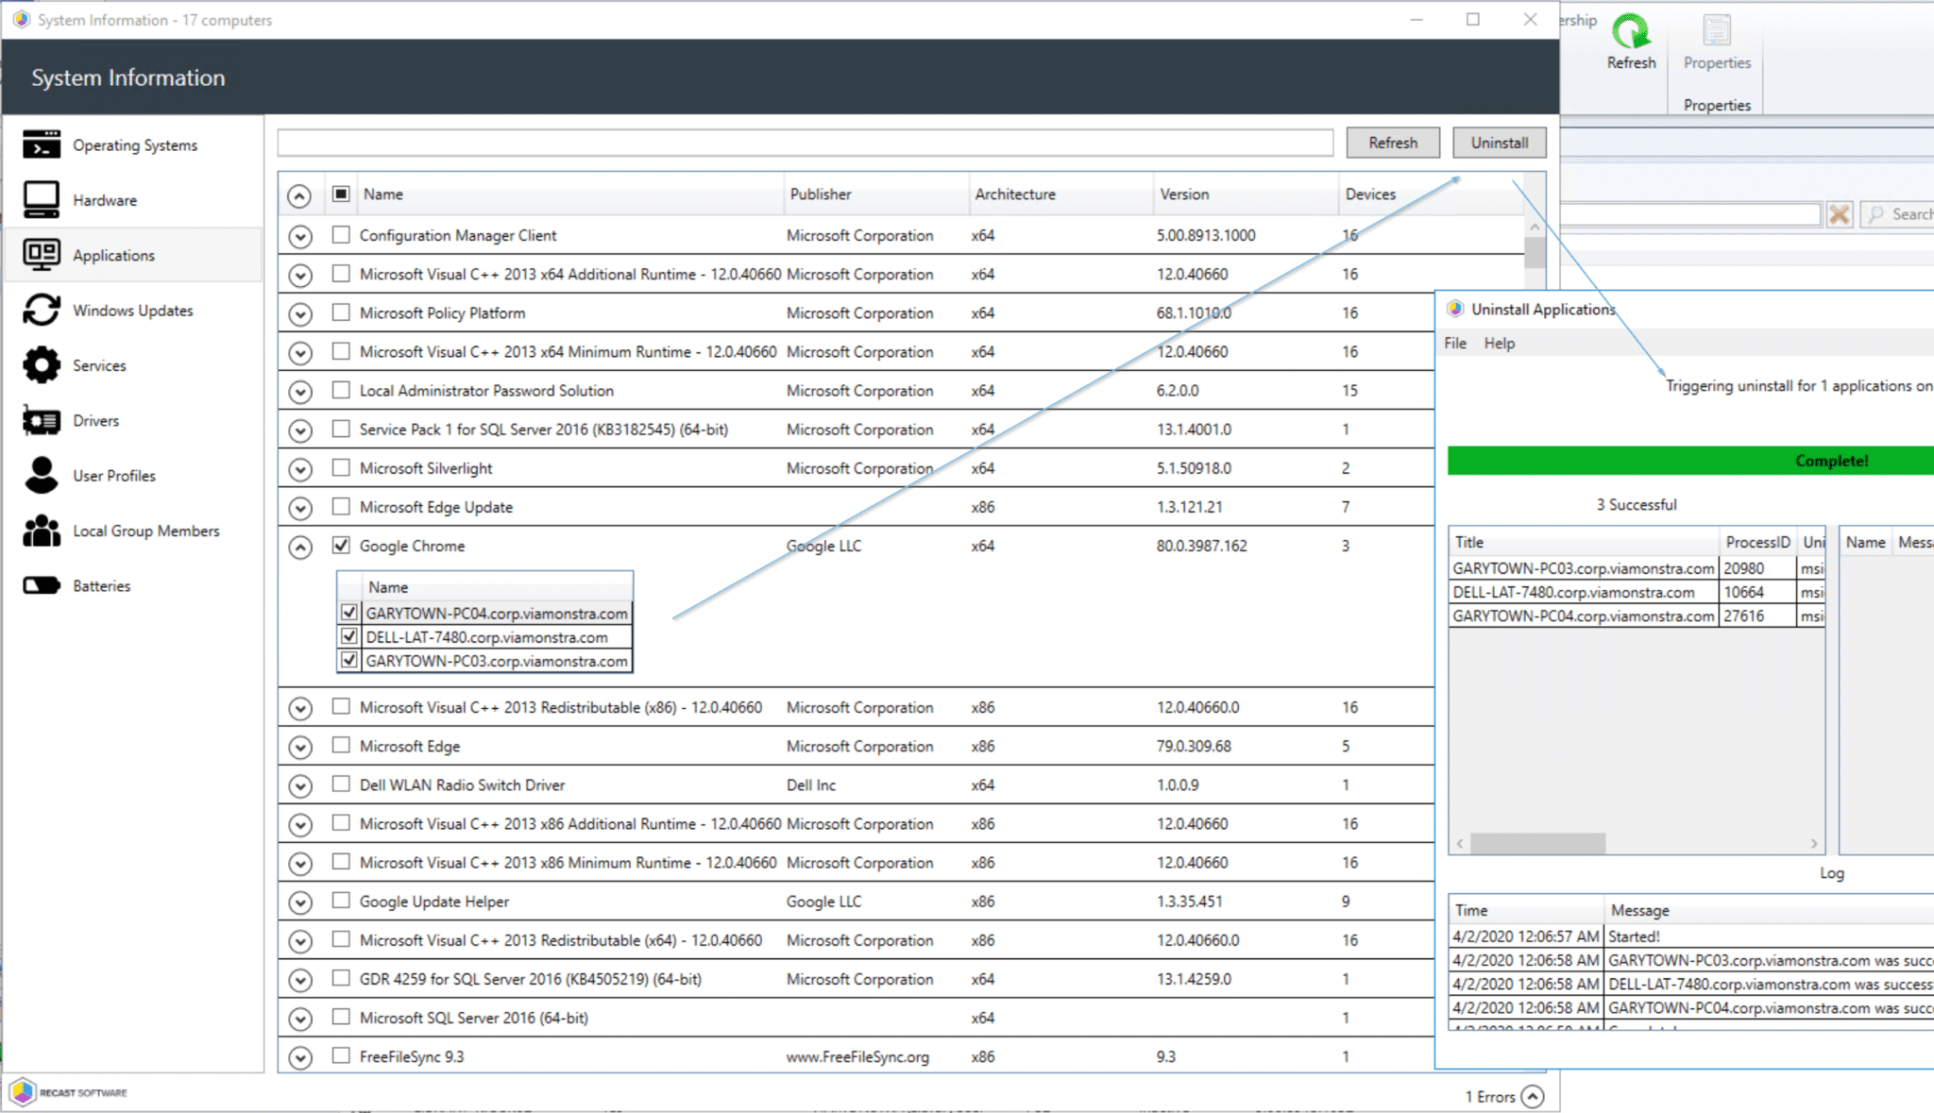Select the Started! log entry
Screen dimensions: 1934x1113
point(1691,936)
